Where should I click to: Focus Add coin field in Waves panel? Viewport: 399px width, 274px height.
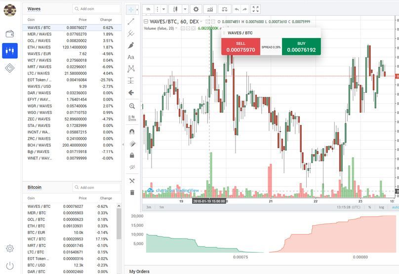96,9
